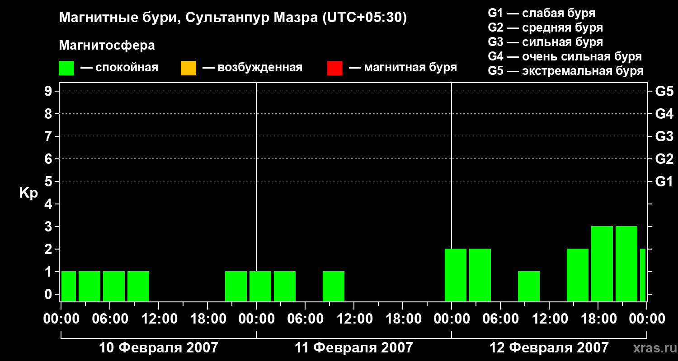Screen dimensions: 678x361
Task: Select the Kp 1 bar covering 06:00–08:00 on 10 Февраля
Action: click(114, 286)
